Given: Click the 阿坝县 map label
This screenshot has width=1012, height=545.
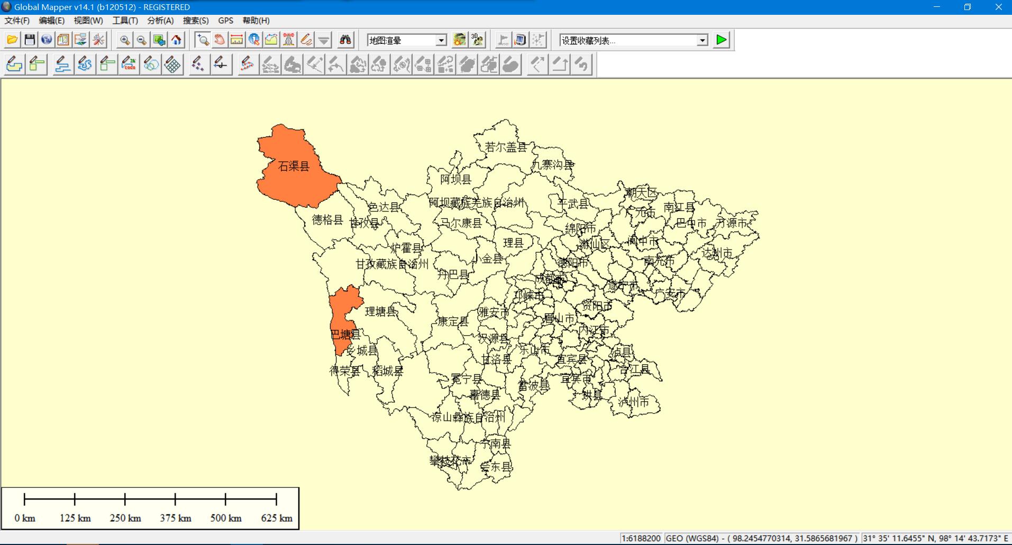Looking at the screenshot, I should click(455, 180).
